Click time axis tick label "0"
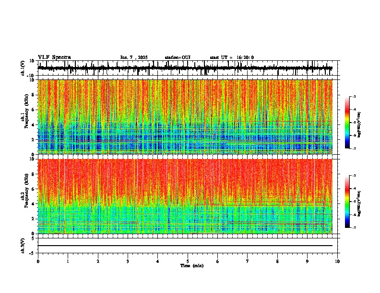380x293 pixels. coord(38,261)
